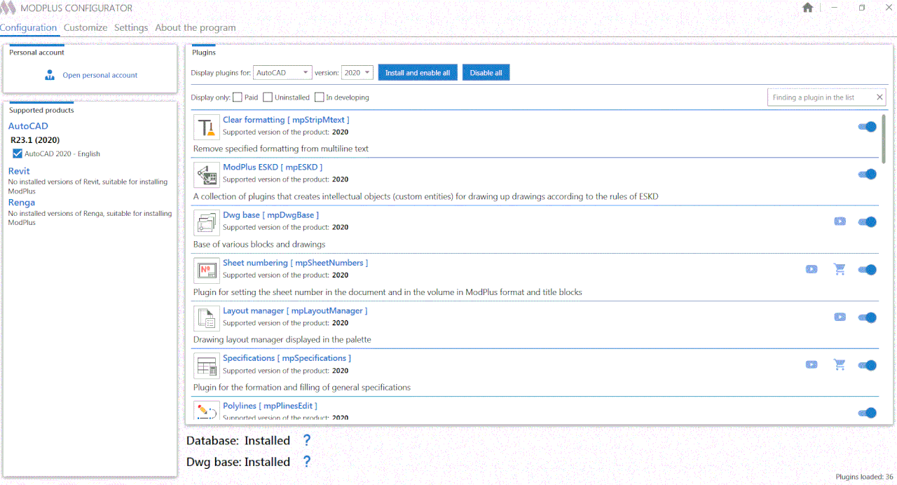Screen dimensions: 897x485
Task: Open ModPlus ESKD [ mpESKD ] link
Action: click(273, 167)
